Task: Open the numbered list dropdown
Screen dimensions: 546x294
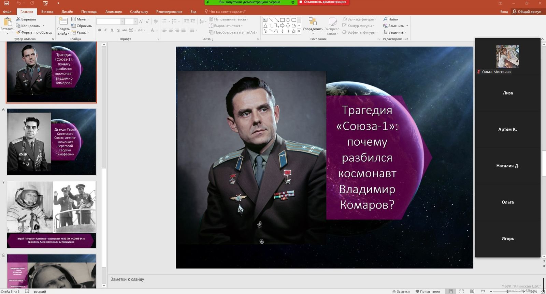Action: 179,21
